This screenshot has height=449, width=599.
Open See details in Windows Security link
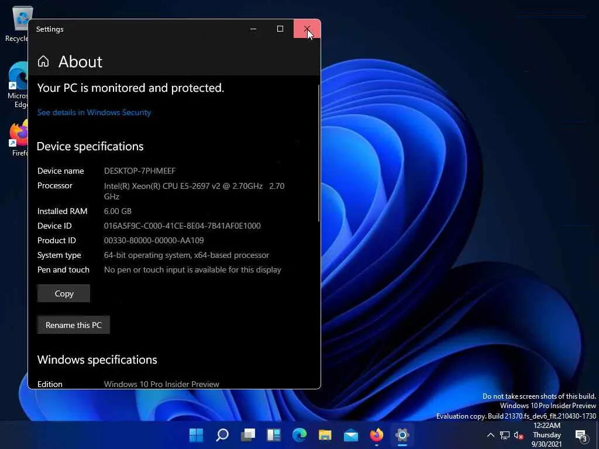click(94, 112)
